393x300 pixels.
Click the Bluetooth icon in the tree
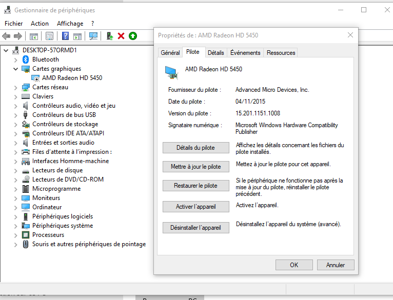[26, 59]
